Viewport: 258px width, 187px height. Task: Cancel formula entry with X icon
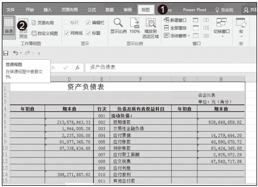(53, 68)
